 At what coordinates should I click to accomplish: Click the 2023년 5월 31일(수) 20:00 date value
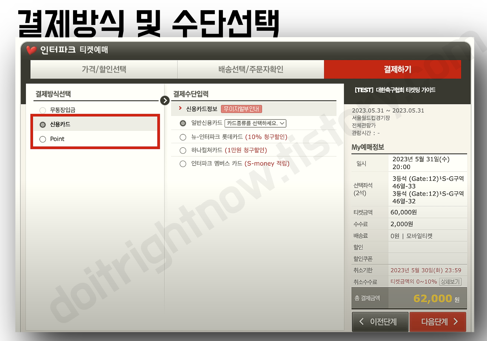(421, 163)
